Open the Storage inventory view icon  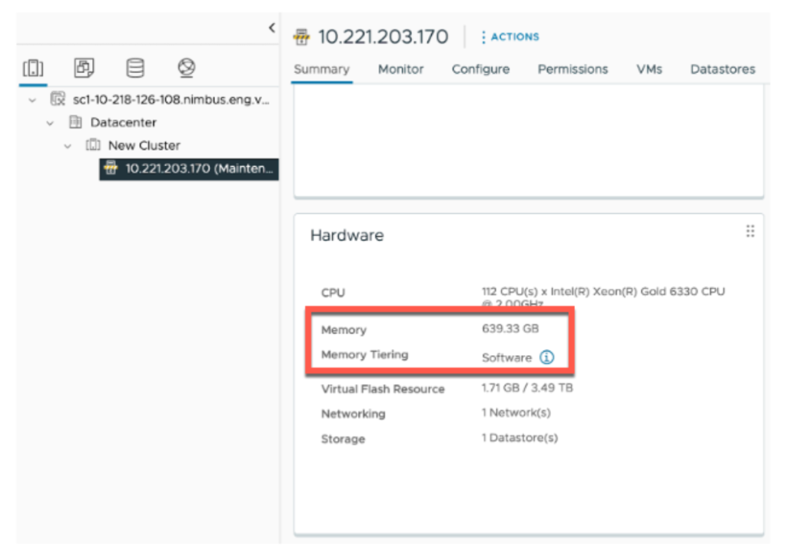pos(134,70)
